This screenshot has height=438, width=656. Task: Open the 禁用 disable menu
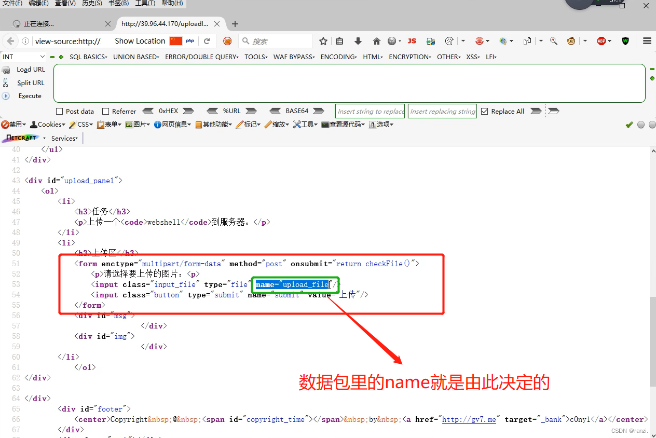tap(13, 125)
